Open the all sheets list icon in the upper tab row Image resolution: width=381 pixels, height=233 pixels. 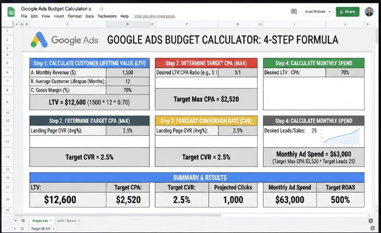(23, 220)
